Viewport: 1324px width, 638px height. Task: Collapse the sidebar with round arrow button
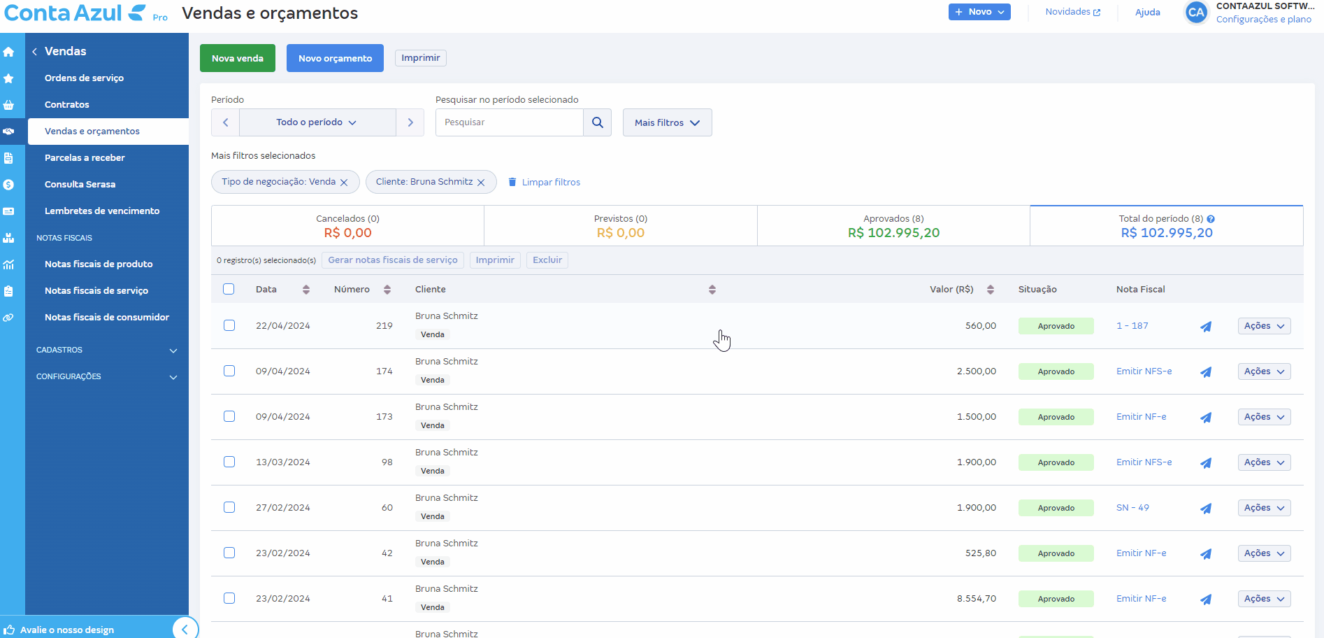185,629
